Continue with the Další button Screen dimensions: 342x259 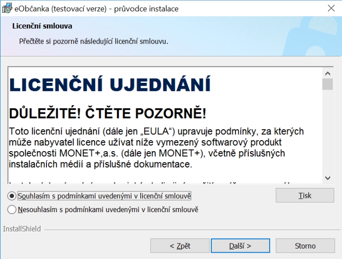(x=240, y=246)
